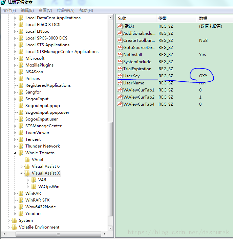This screenshot has height=239, width=233.
Task: Expand the System key
Action: (8, 220)
